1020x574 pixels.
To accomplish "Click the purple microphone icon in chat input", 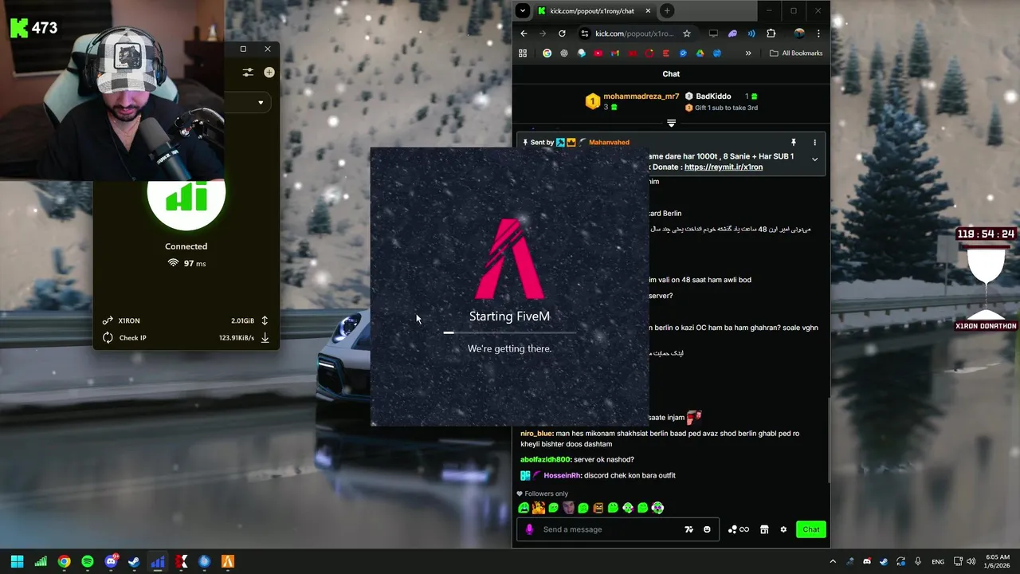I will pyautogui.click(x=530, y=529).
